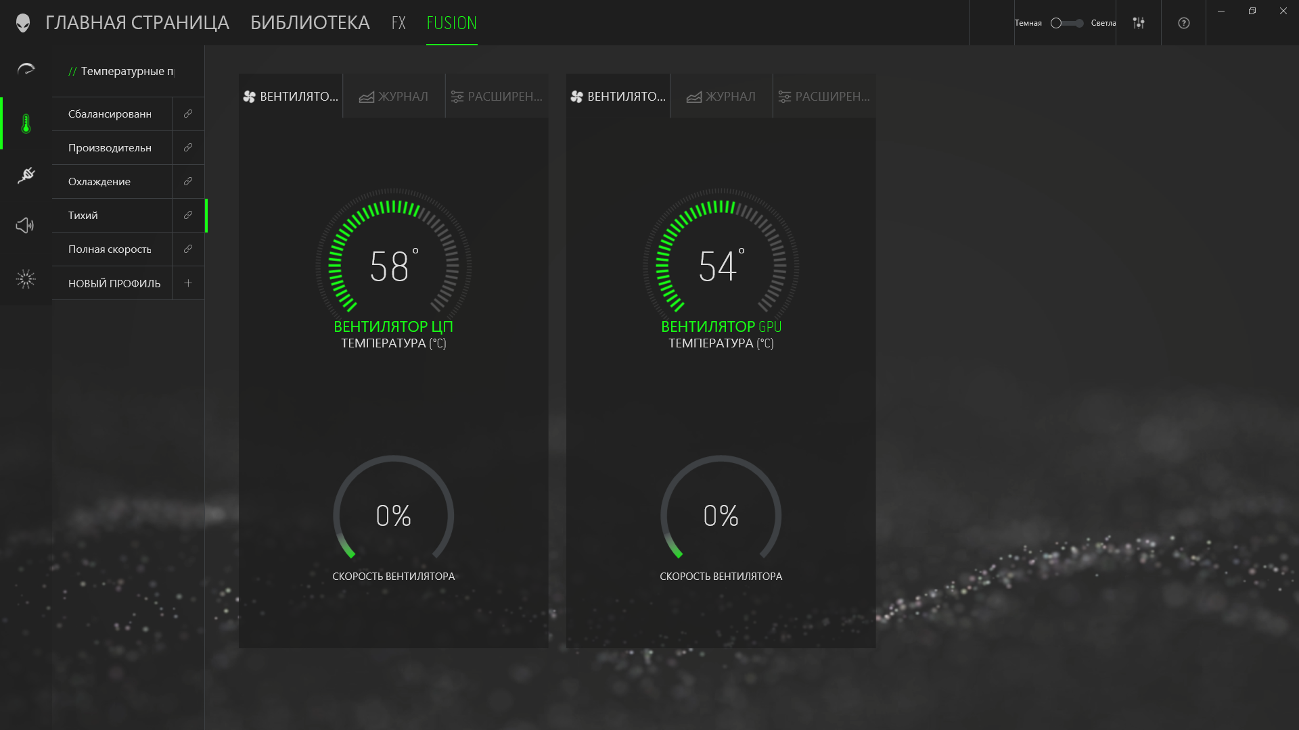Screen dimensions: 1299x730
Task: Open settings sliders icon in top bar
Action: tap(1139, 23)
